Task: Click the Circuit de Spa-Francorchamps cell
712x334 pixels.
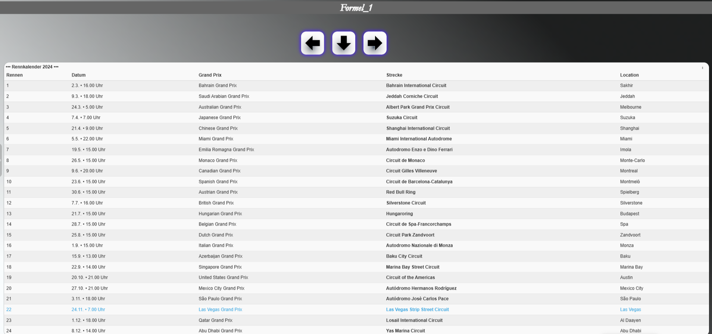Action: [419, 224]
